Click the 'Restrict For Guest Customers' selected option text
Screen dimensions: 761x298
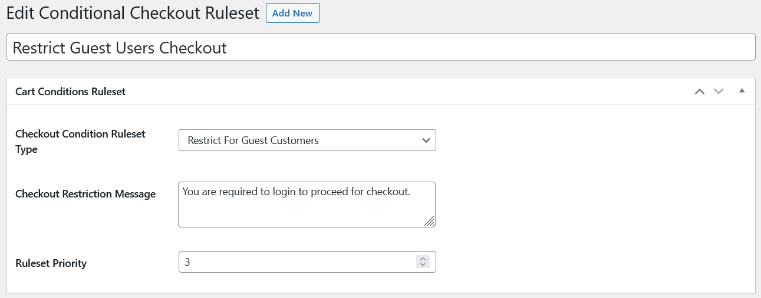pos(253,140)
